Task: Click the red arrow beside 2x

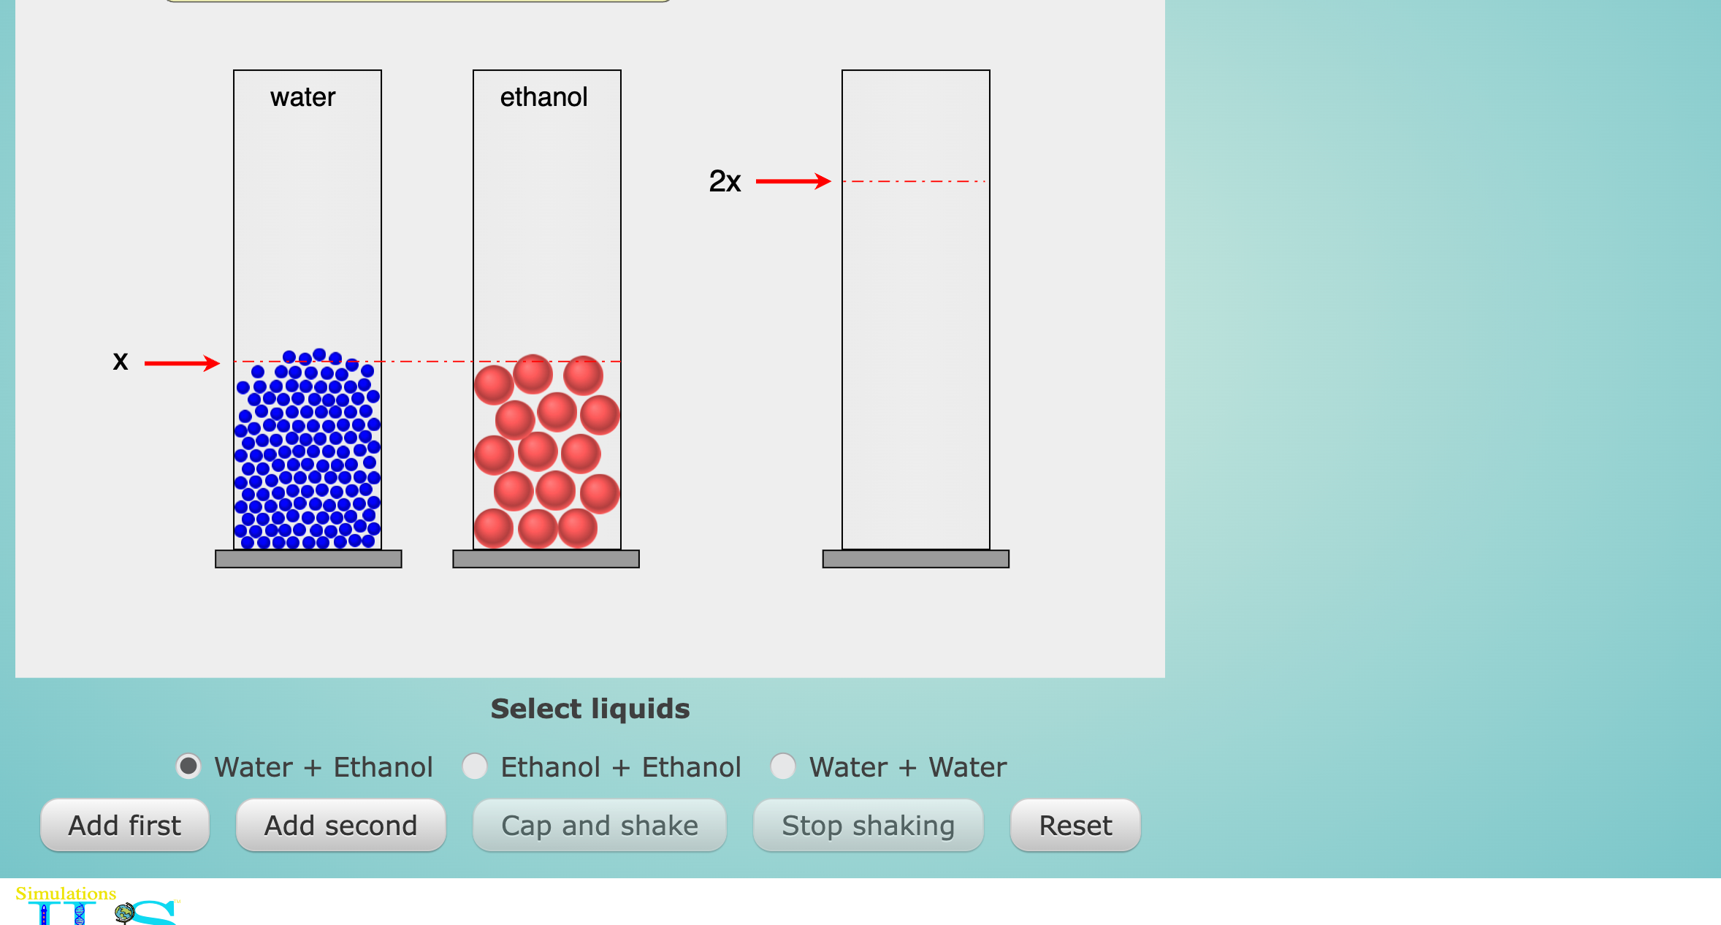Action: [x=793, y=181]
